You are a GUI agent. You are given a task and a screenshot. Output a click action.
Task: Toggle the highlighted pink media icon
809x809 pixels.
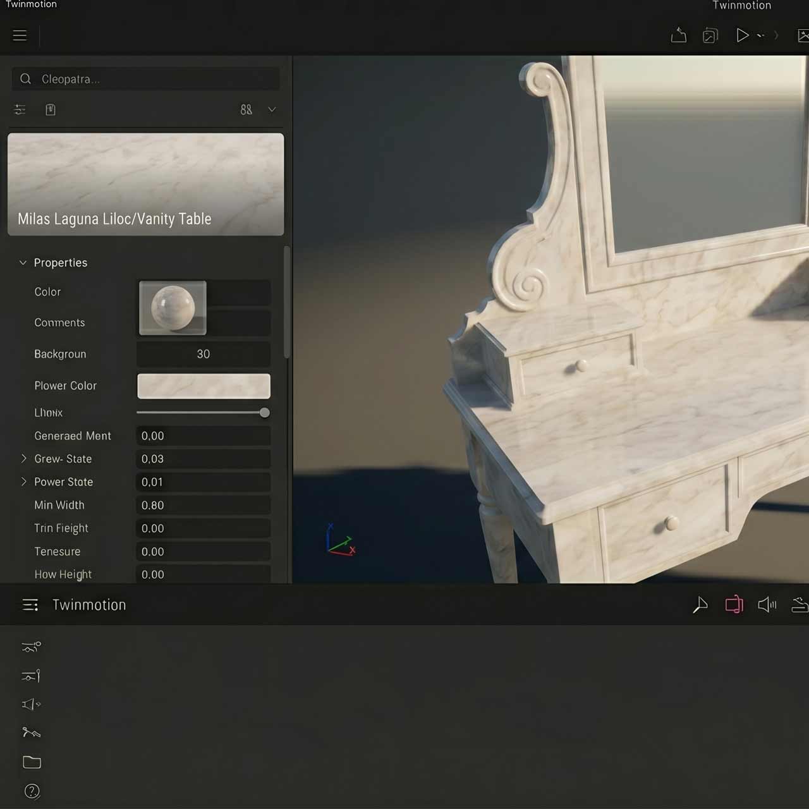click(734, 605)
